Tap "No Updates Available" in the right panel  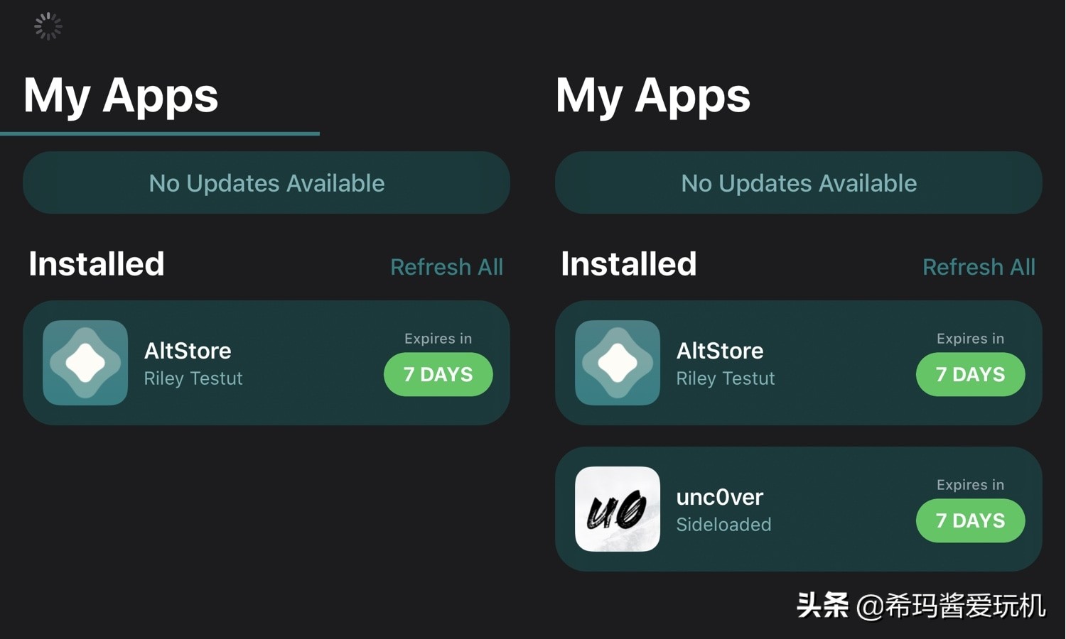click(x=799, y=182)
